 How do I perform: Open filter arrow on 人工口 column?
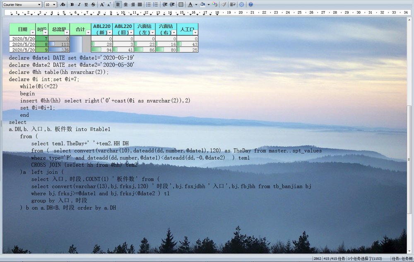coord(195,32)
